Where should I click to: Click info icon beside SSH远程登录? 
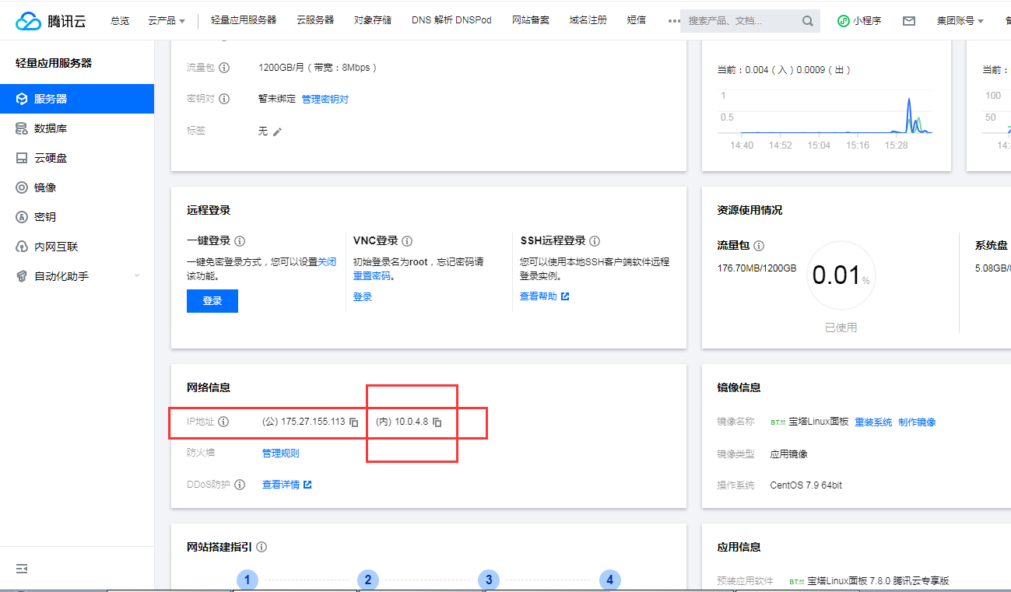click(595, 241)
